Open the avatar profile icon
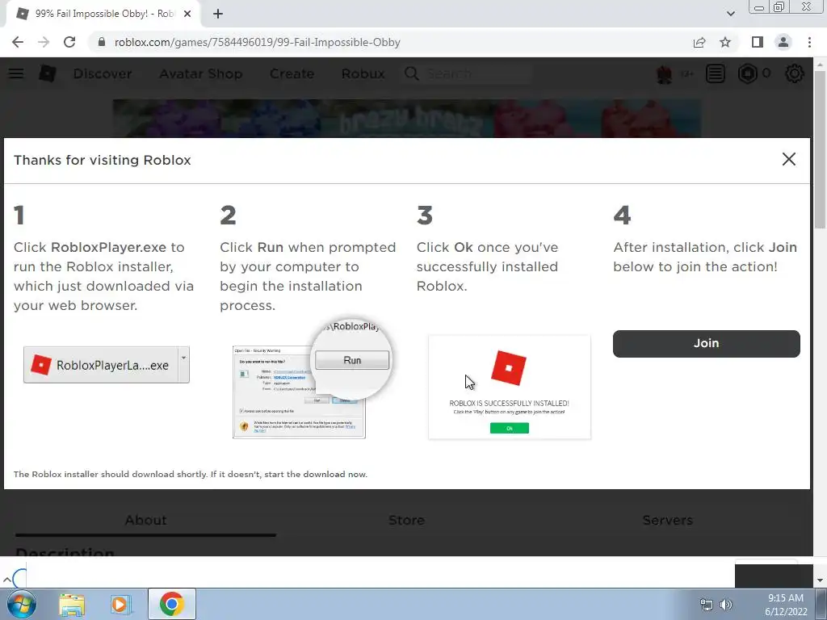The height and width of the screenshot is (620, 827). tap(664, 73)
